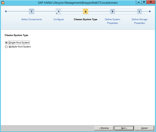Screen dimensions: 156x132
Task: Go back with the < Previous button
Action: (104, 128)
